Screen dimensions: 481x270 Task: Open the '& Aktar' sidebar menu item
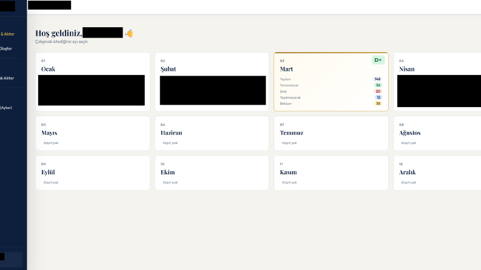(7, 34)
